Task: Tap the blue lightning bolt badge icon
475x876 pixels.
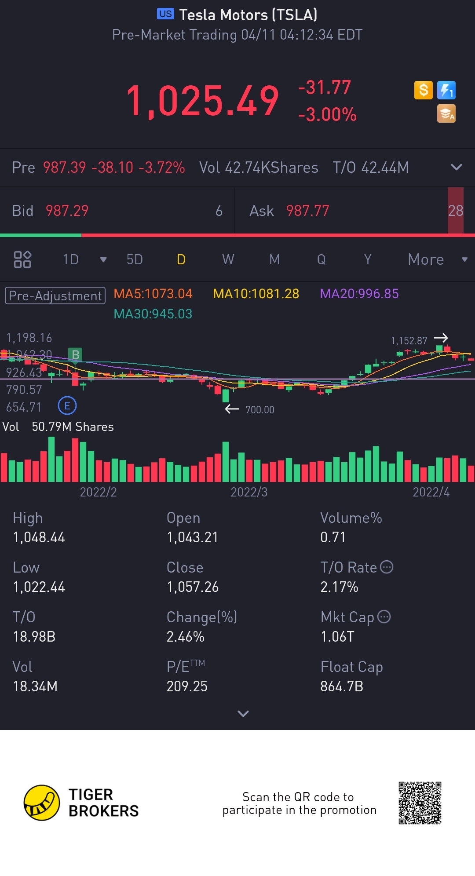Action: [446, 90]
